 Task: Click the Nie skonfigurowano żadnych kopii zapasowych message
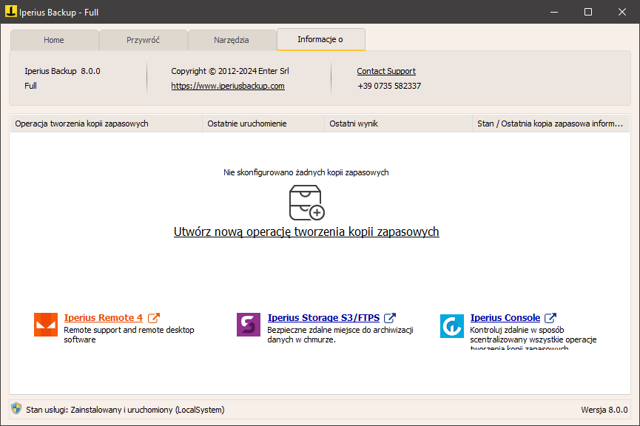click(x=306, y=172)
